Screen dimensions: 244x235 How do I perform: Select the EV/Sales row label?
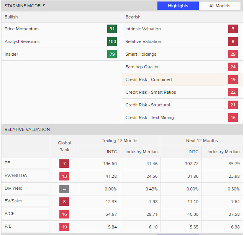click(x=13, y=201)
